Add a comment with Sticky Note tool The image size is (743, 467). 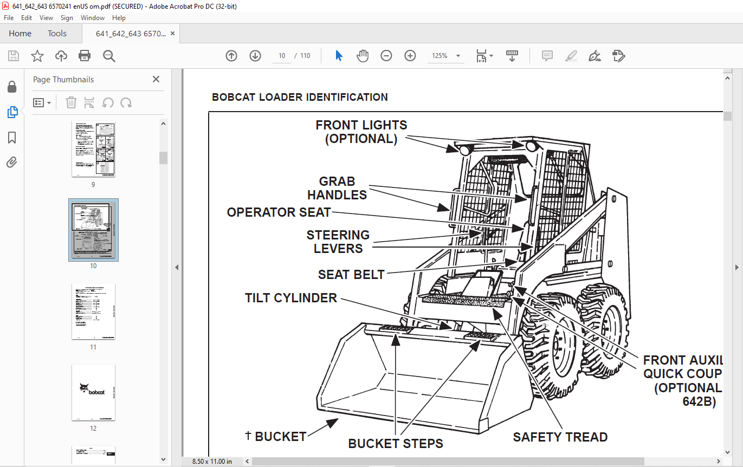pyautogui.click(x=547, y=56)
